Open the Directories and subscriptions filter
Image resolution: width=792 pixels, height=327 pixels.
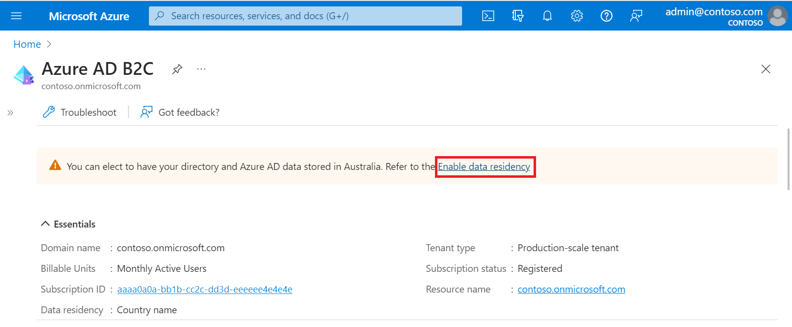tap(517, 16)
